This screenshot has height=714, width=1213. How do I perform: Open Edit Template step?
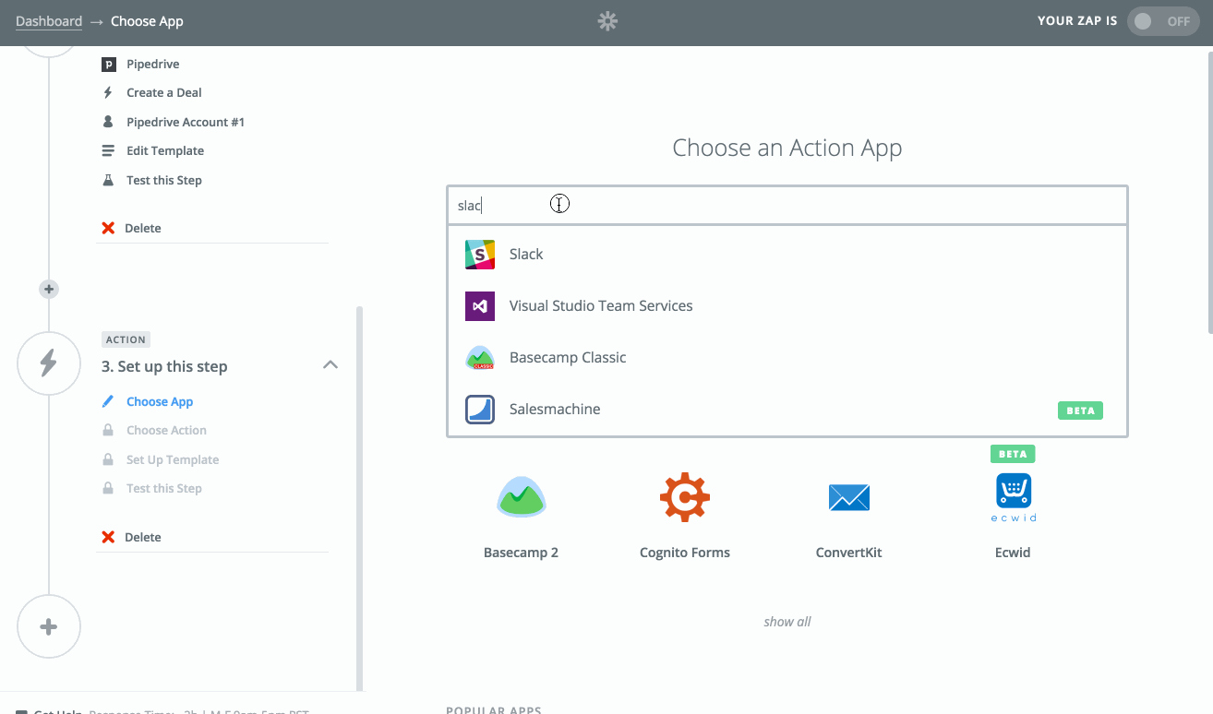[165, 150]
